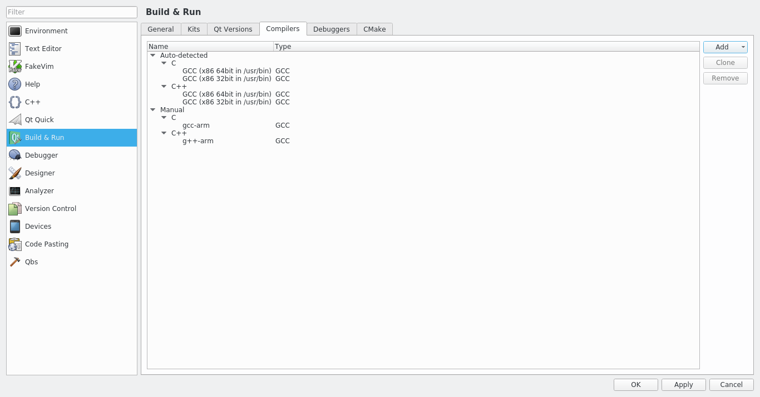Switch to the General tab
Image resolution: width=760 pixels, height=397 pixels.
click(161, 29)
